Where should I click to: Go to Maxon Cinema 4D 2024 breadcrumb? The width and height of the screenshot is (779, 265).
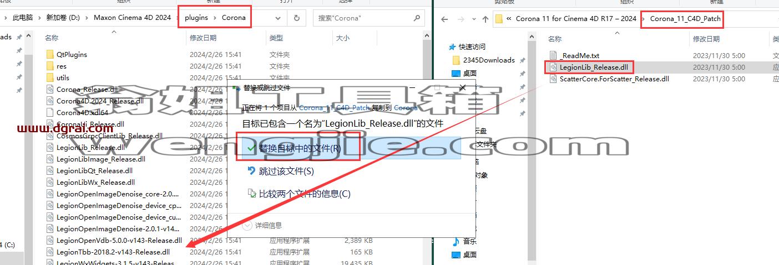coord(132,18)
